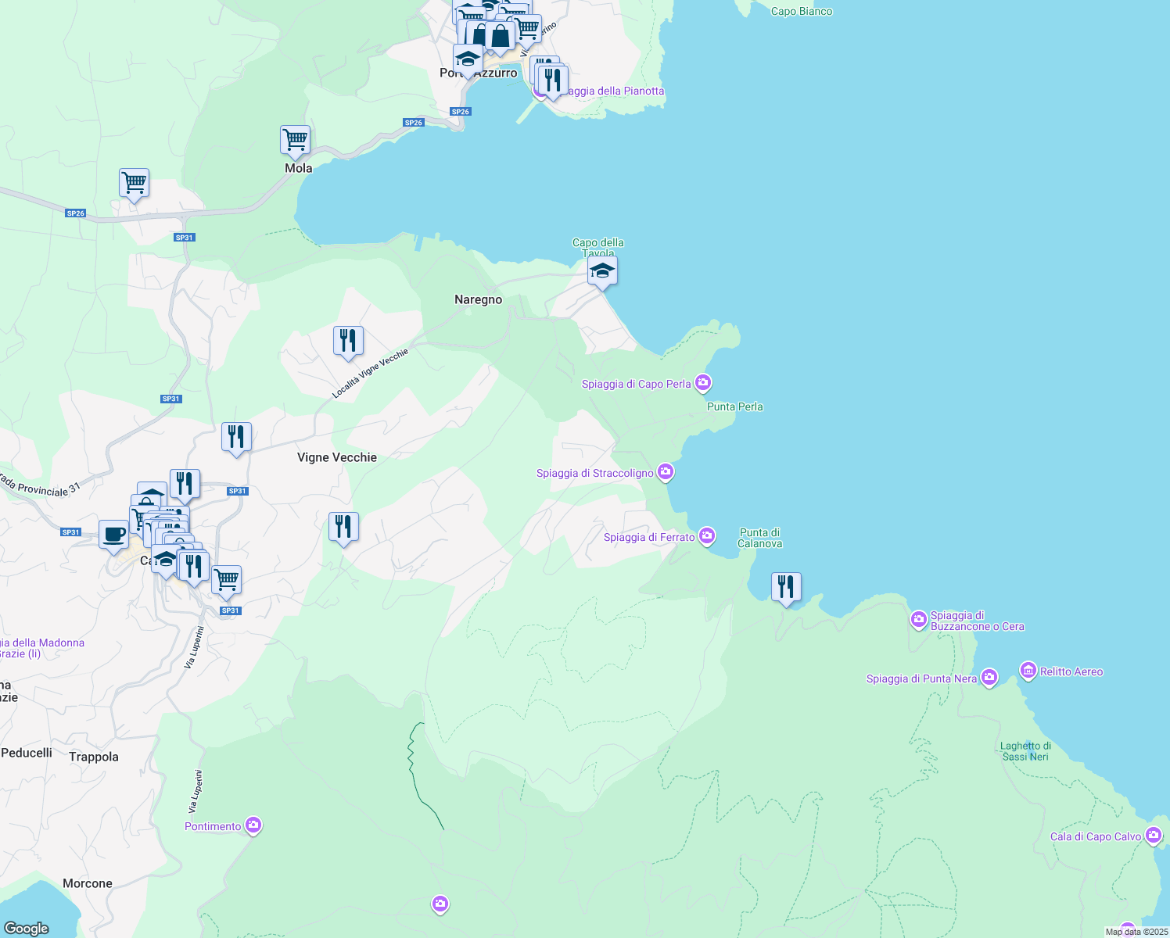This screenshot has height=938, width=1170.
Task: Click the Mola town label
Action: click(x=299, y=168)
